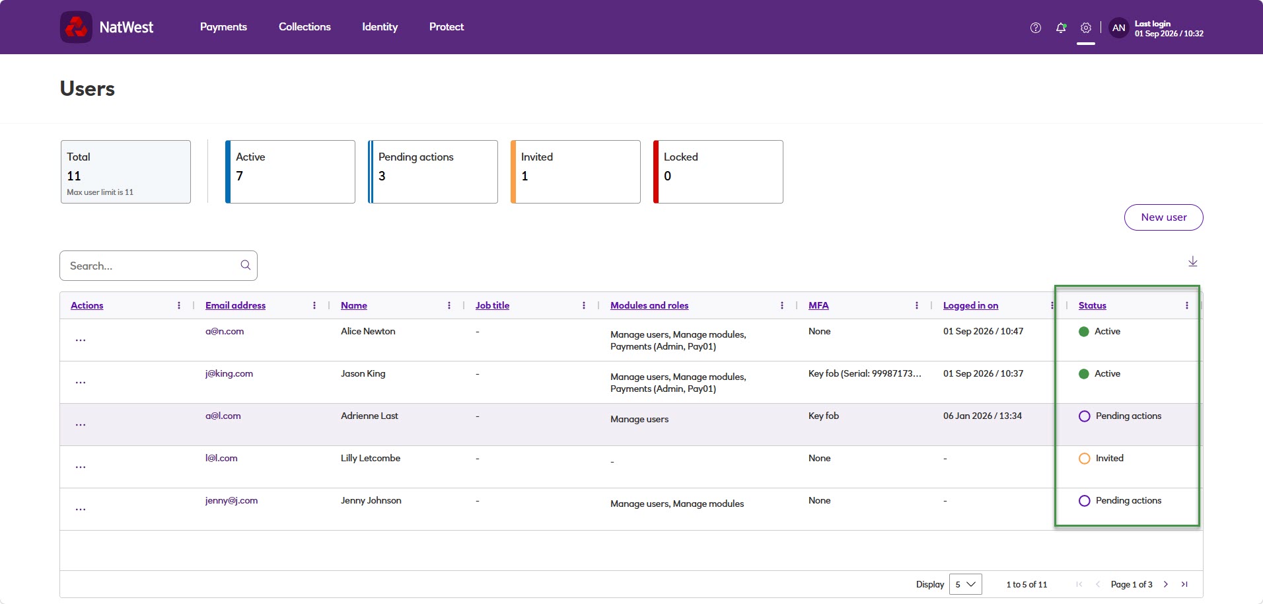The image size is (1263, 604).
Task: Click the New user button
Action: [x=1164, y=217]
